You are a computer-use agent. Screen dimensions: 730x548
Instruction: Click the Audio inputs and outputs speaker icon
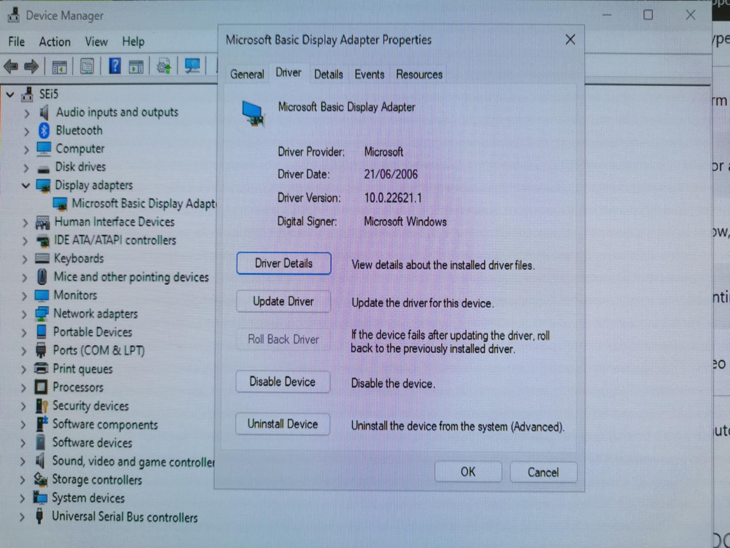coord(43,112)
